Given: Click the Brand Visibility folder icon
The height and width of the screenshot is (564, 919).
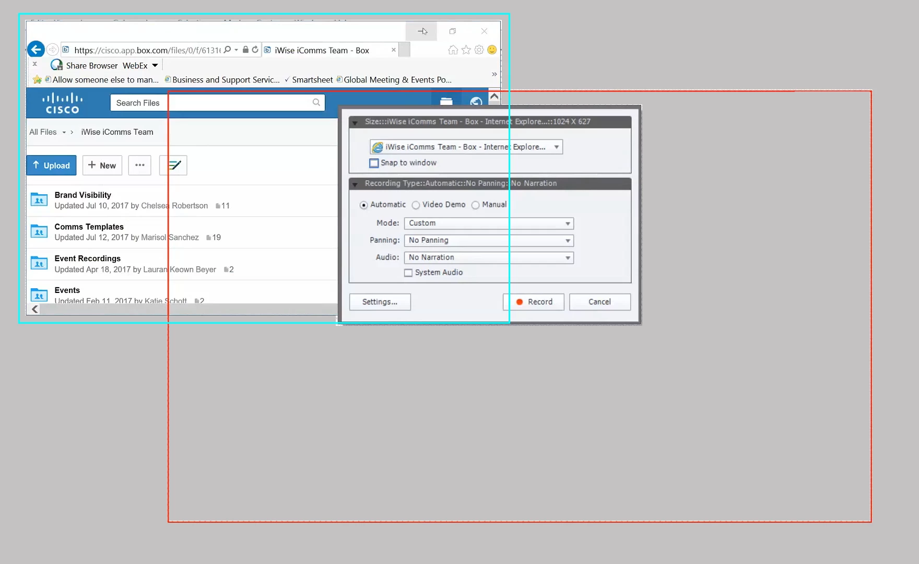Looking at the screenshot, I should coord(39,199).
